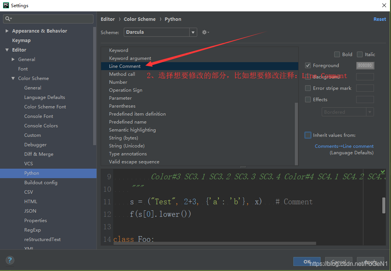Click the Effects color swatch

365,99
